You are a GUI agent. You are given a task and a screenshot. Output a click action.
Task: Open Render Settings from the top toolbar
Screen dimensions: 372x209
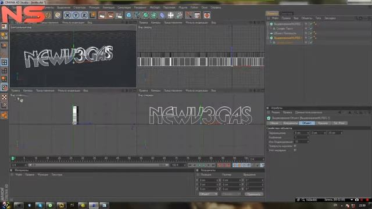(119, 16)
